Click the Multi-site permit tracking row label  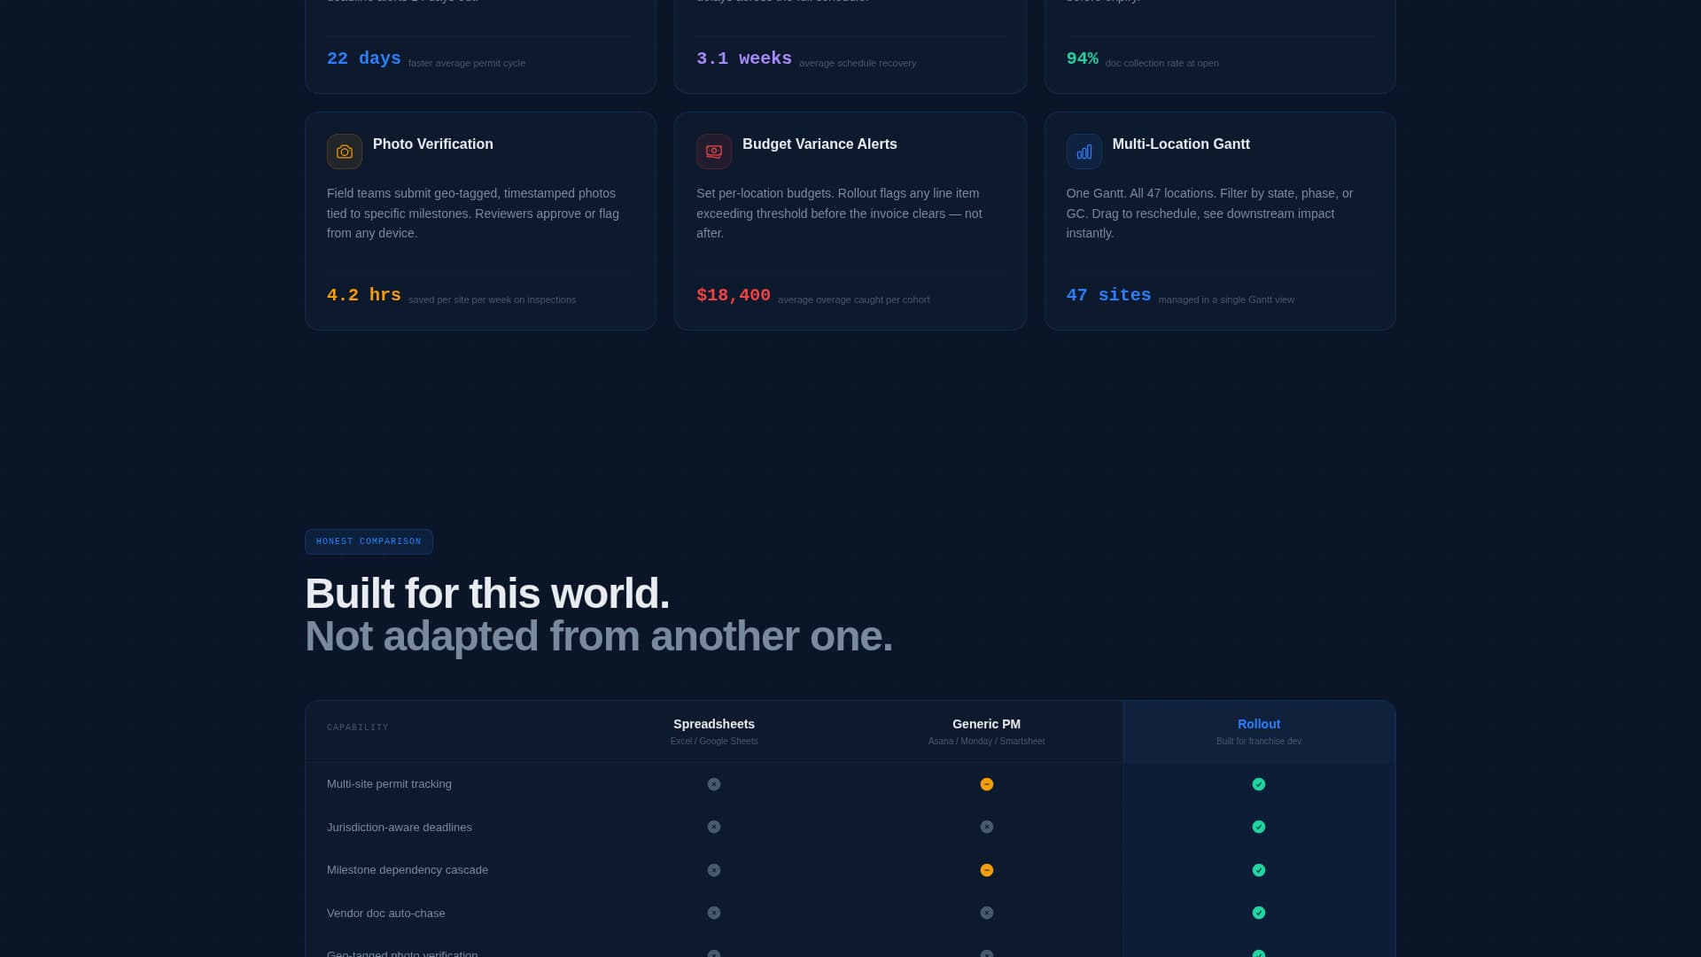[389, 784]
